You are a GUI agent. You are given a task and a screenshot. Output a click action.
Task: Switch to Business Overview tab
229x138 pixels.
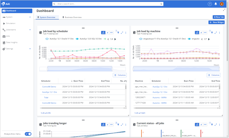pyautogui.click(x=72, y=17)
